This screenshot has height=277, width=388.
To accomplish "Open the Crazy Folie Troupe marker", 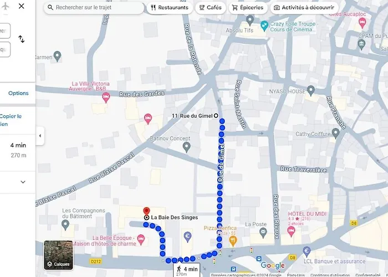I will coord(265,24).
